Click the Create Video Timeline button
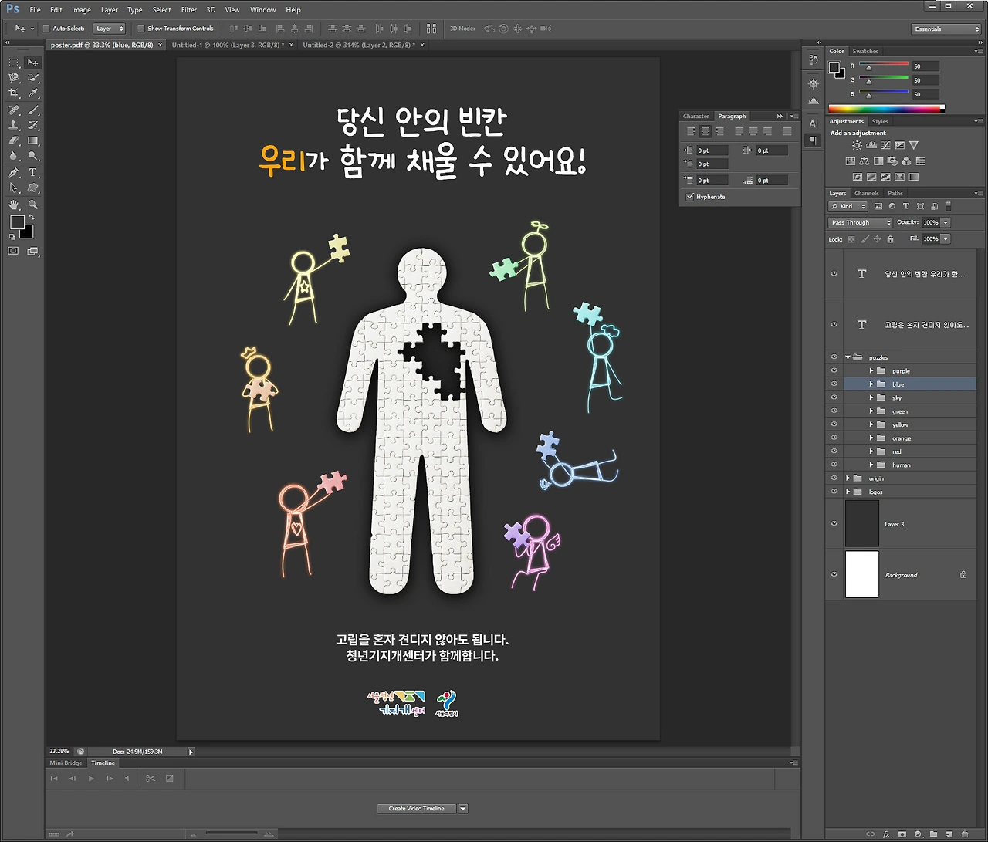Image resolution: width=988 pixels, height=842 pixels. tap(416, 809)
